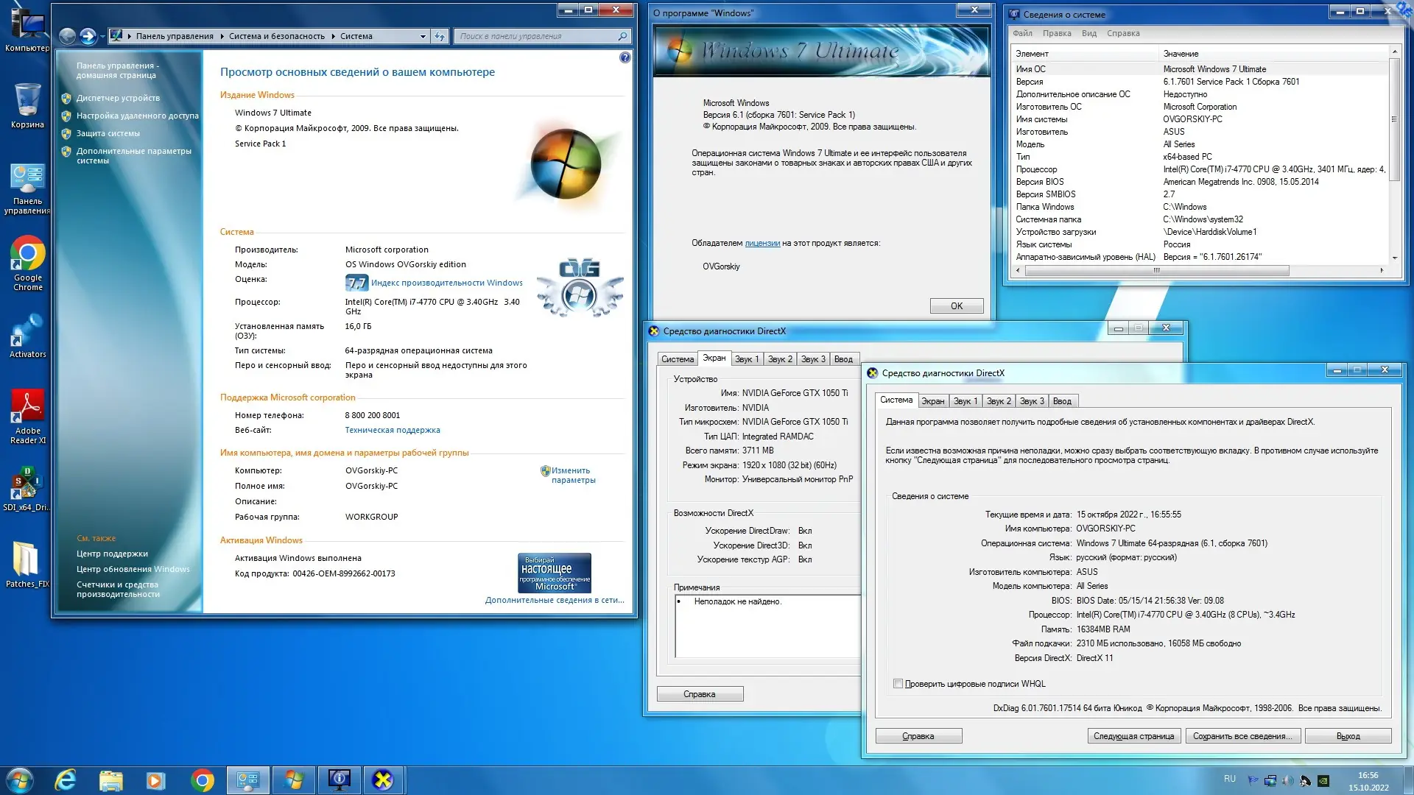Click the refresh icon beside address bar
The width and height of the screenshot is (1414, 795).
pyautogui.click(x=440, y=36)
